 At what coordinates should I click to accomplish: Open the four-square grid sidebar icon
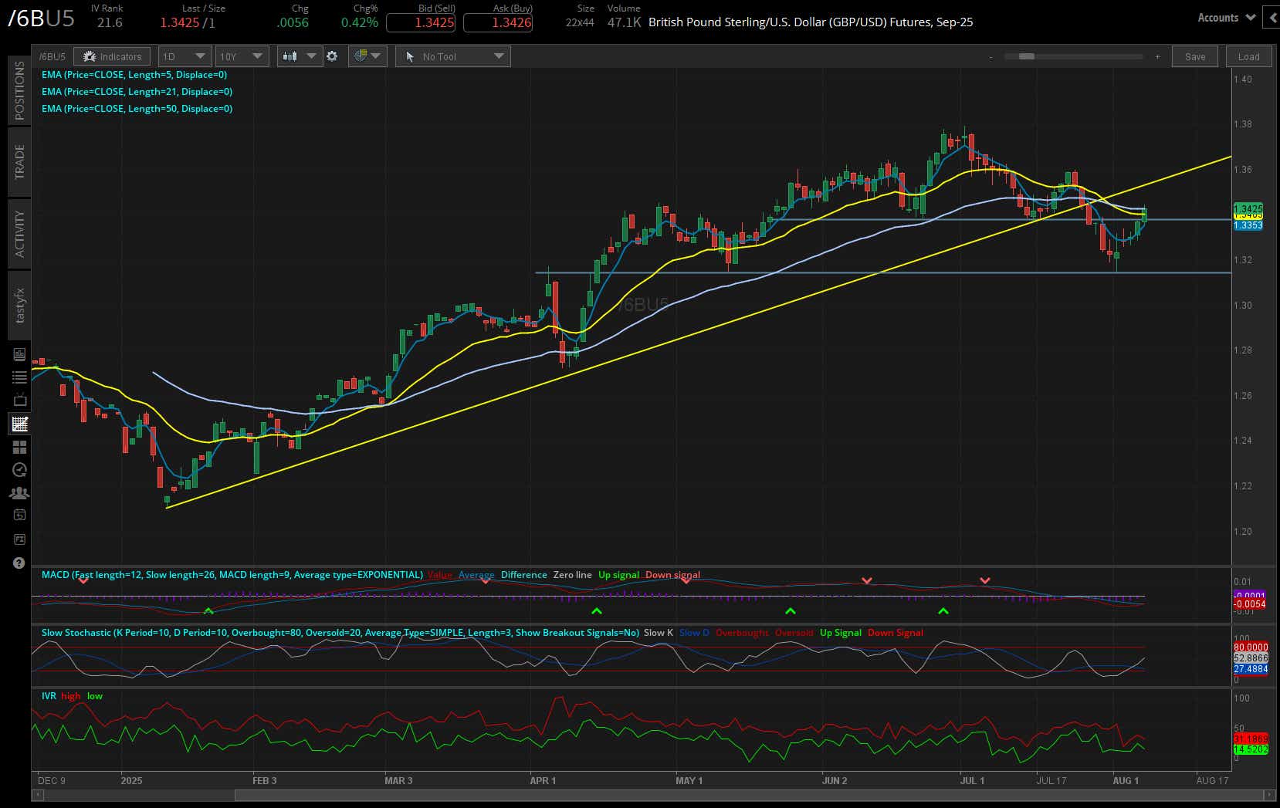coord(19,447)
